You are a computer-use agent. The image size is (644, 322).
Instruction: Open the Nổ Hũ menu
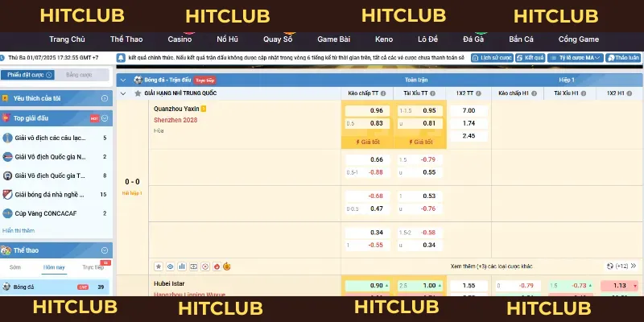(228, 39)
